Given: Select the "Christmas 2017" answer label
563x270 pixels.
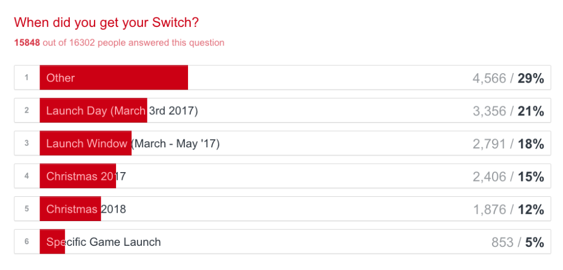Looking at the screenshot, I should point(86,177).
